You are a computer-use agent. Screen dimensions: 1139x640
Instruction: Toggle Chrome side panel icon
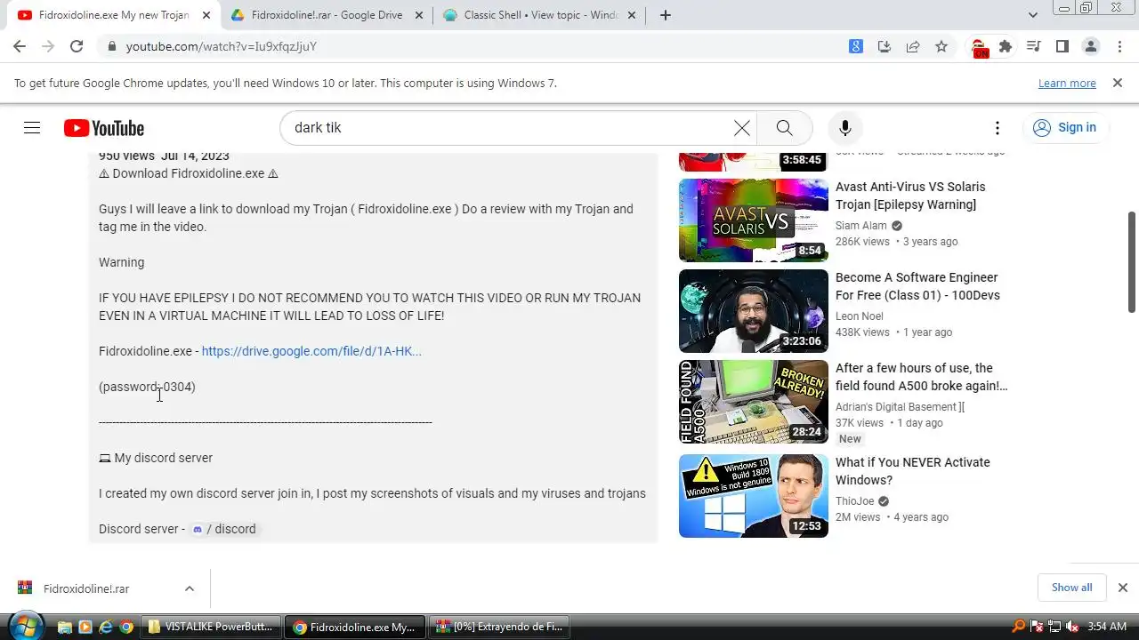coord(1062,46)
